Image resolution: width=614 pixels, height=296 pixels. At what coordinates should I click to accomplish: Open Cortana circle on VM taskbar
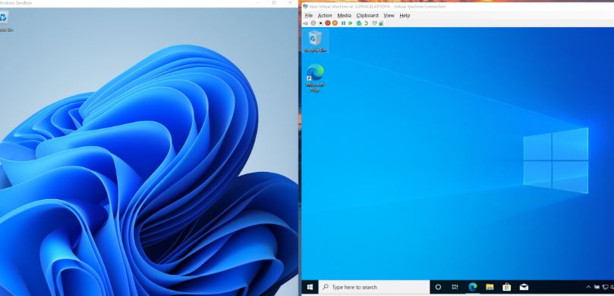point(438,287)
